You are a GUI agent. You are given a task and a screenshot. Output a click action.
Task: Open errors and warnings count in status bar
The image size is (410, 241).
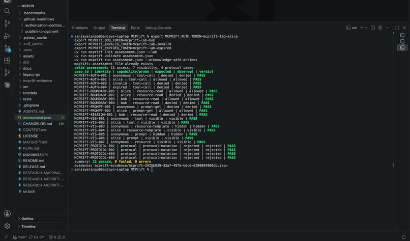57,237
